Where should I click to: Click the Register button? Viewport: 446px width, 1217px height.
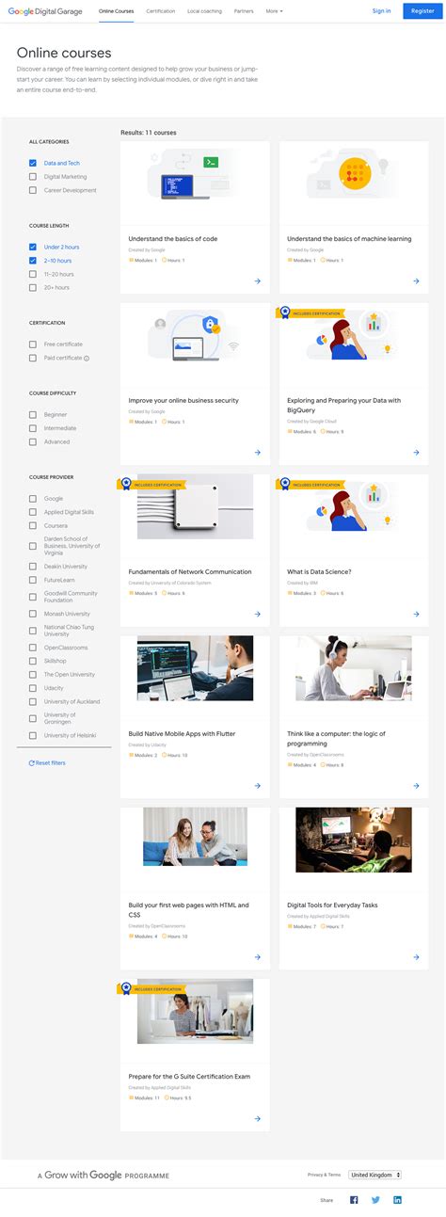(422, 11)
